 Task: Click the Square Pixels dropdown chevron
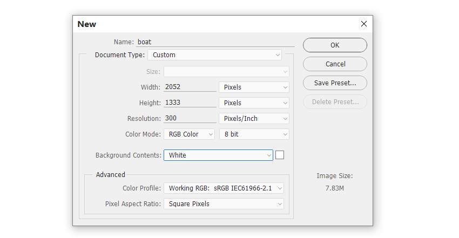(x=280, y=204)
